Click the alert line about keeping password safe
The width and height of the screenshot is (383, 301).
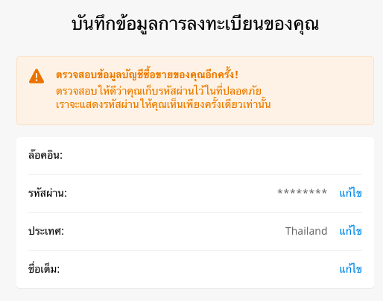[159, 91]
